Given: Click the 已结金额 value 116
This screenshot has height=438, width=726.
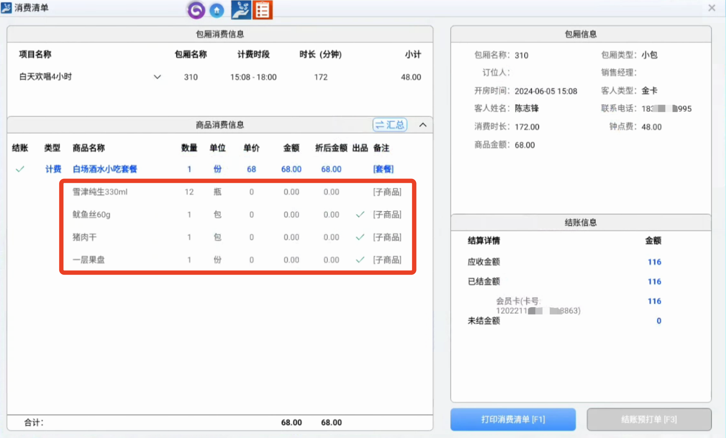Looking at the screenshot, I should [x=654, y=282].
